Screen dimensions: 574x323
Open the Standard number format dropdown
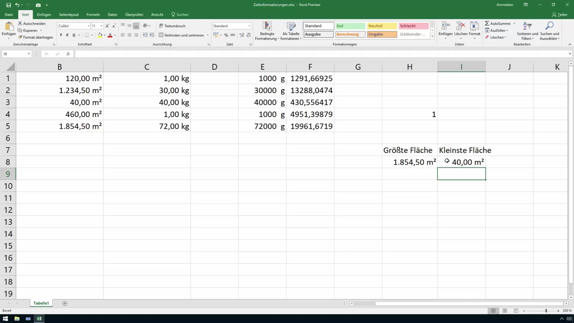[249, 26]
